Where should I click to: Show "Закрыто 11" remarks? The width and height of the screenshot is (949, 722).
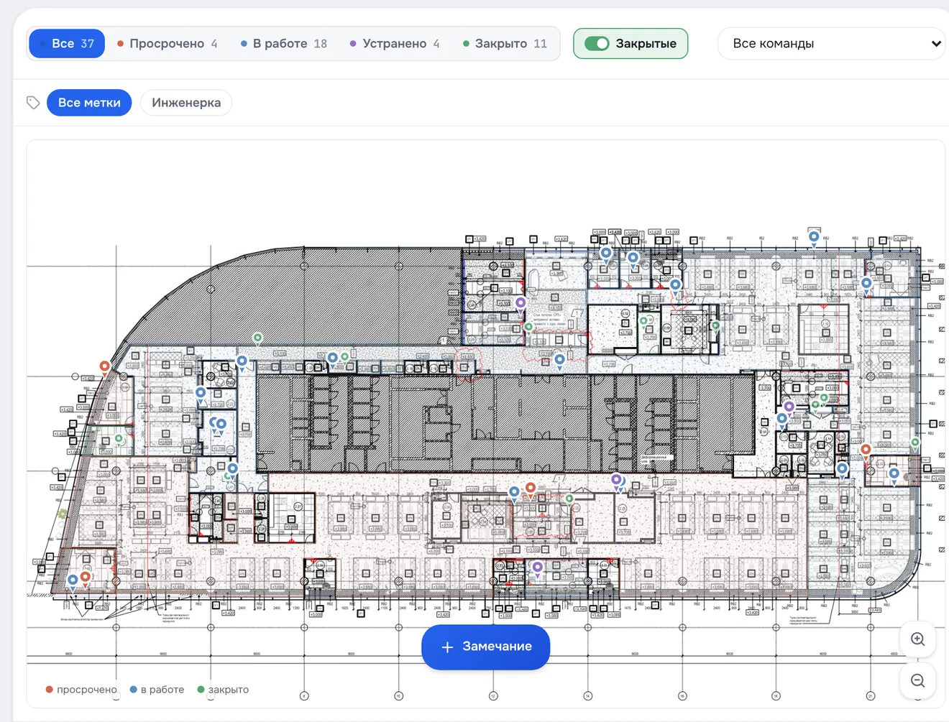[505, 43]
